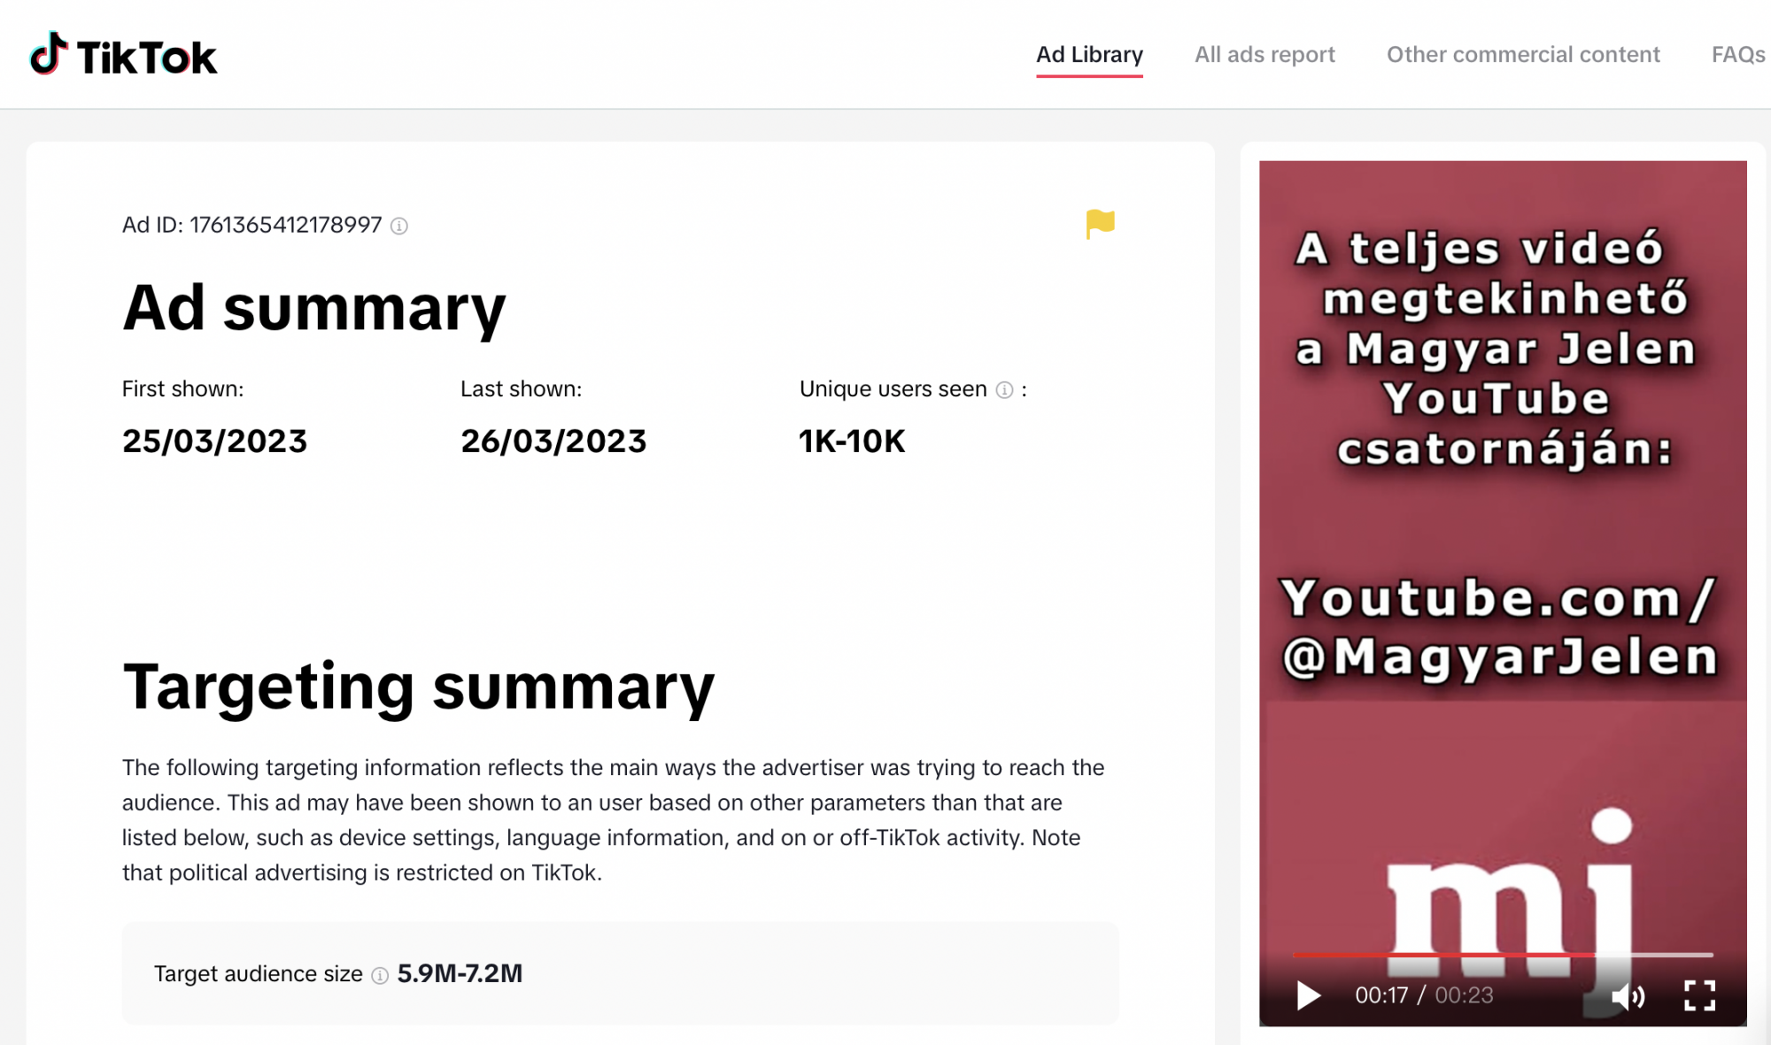Open the Ad Library tab
The image size is (1771, 1045).
tap(1089, 55)
